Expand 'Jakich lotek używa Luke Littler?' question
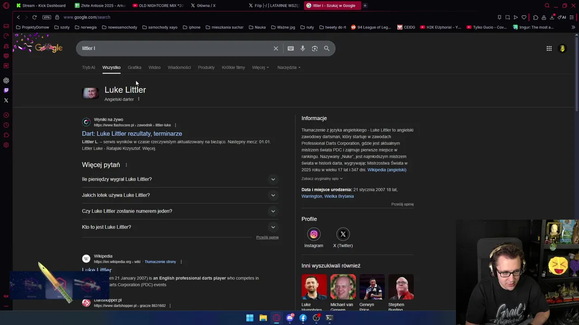 (180, 195)
